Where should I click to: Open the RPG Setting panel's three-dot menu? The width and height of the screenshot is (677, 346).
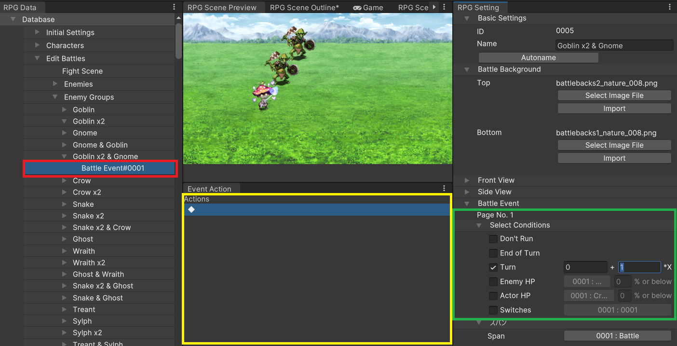[x=670, y=7]
